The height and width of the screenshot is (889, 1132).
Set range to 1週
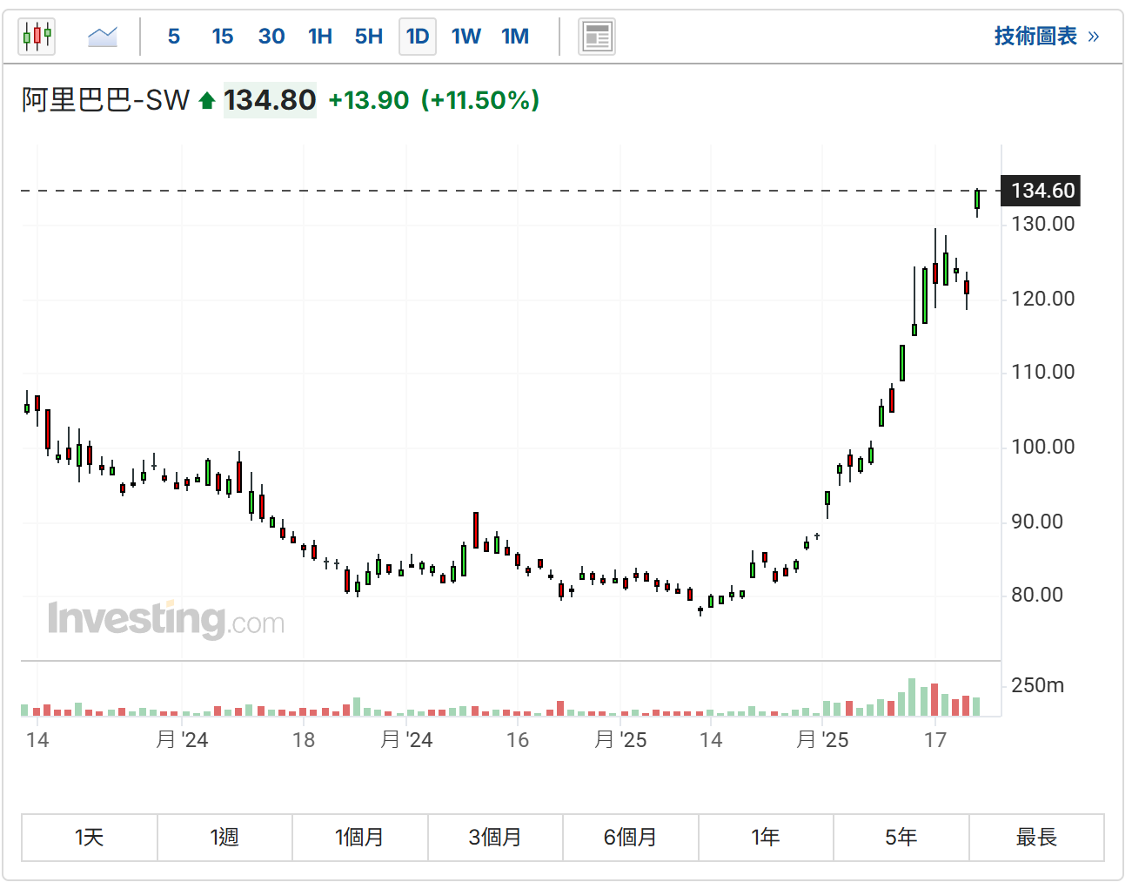pos(224,838)
